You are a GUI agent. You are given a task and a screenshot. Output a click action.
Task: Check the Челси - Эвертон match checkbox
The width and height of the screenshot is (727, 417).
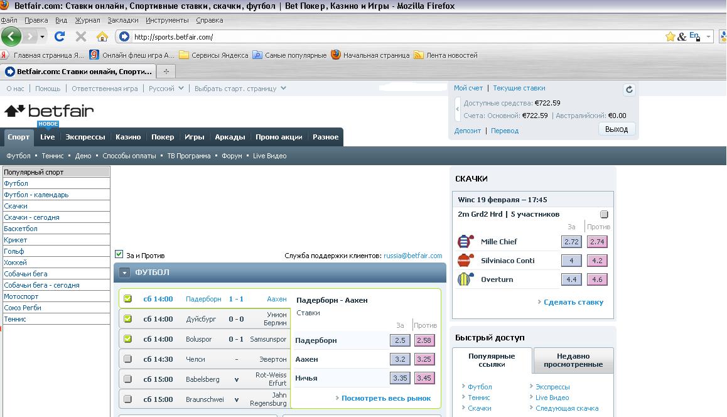(127, 359)
